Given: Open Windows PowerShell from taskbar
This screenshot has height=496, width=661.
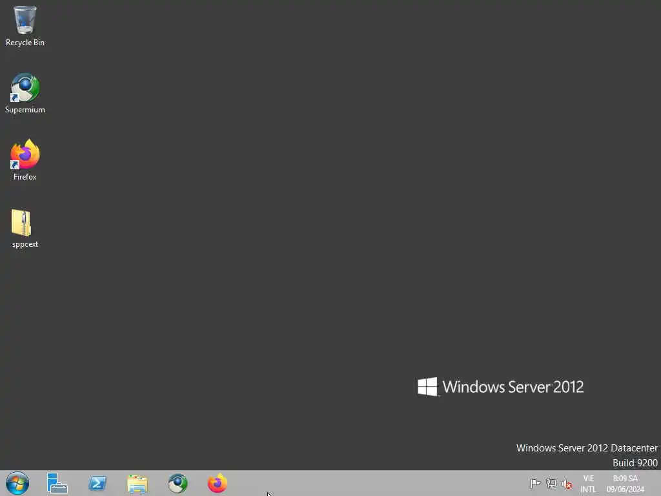Looking at the screenshot, I should coord(97,483).
